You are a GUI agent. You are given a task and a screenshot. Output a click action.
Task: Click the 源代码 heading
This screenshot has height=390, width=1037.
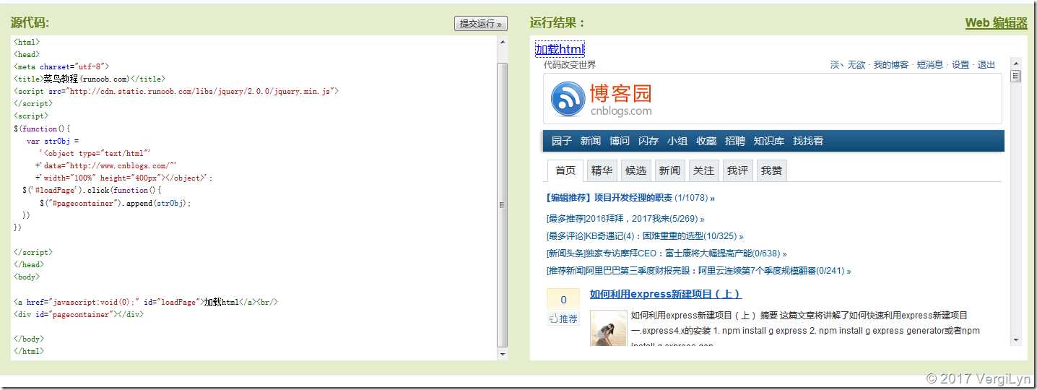[30, 23]
